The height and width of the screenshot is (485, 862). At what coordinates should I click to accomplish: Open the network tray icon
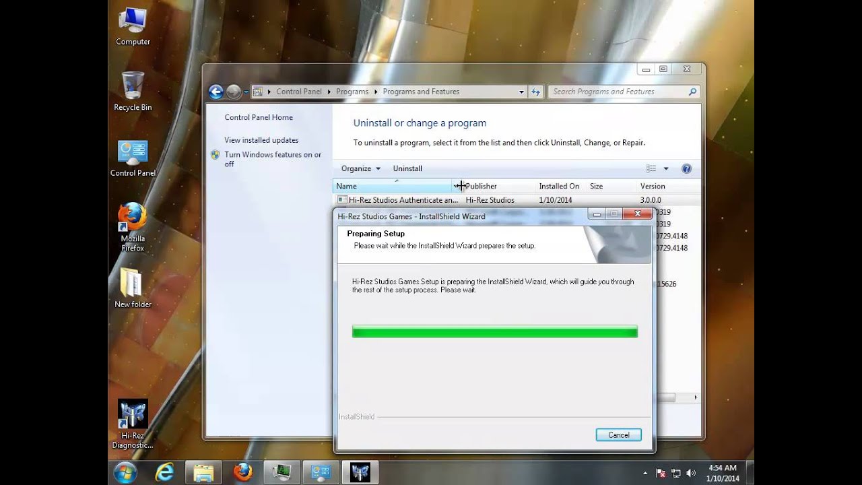pyautogui.click(x=676, y=474)
